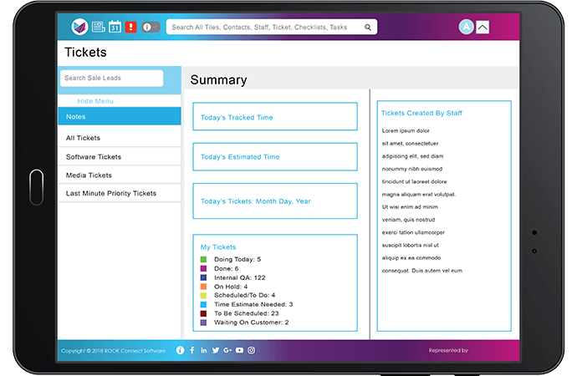Click 'exerci tation ullamcorper' line

pyautogui.click(x=413, y=232)
